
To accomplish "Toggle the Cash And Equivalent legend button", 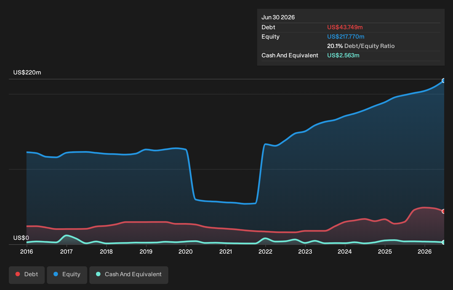I will pyautogui.click(x=129, y=275).
